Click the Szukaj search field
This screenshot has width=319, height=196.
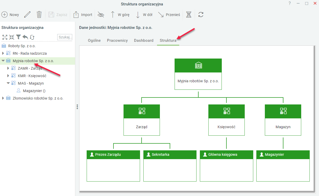65,37
